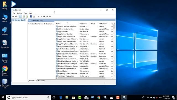Click the Stop Service square icon
Image resolution: width=177 pixels, height=100 pixels.
tap(44, 16)
